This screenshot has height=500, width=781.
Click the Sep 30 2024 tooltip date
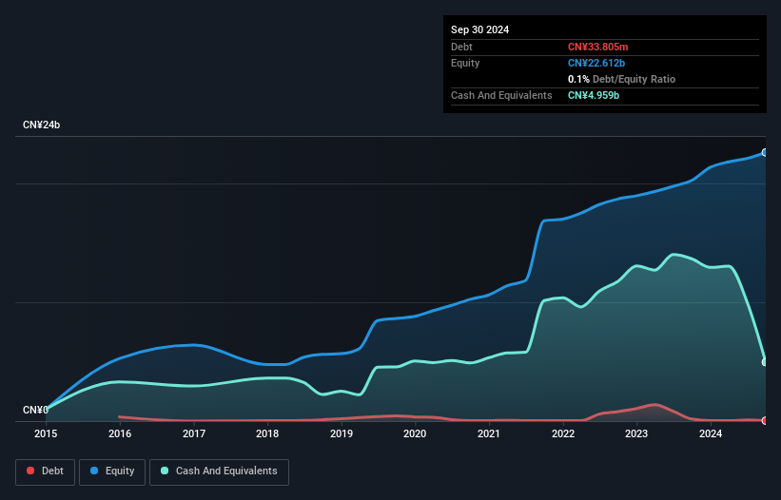pos(480,29)
